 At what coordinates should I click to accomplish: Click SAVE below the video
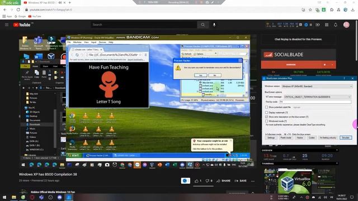(x=241, y=181)
